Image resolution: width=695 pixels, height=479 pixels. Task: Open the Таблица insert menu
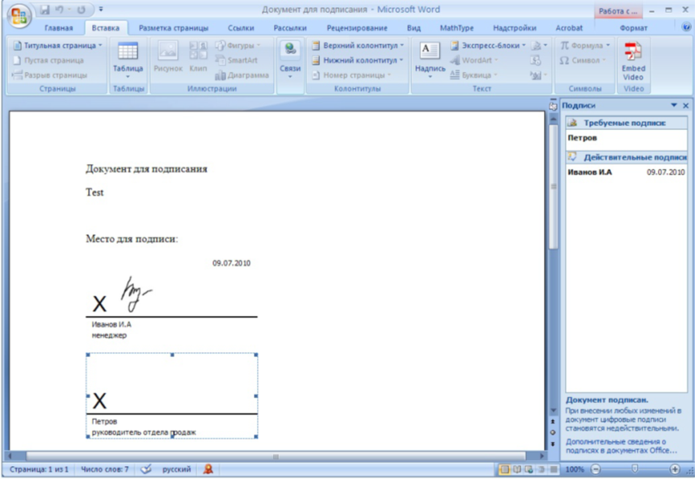click(x=128, y=60)
